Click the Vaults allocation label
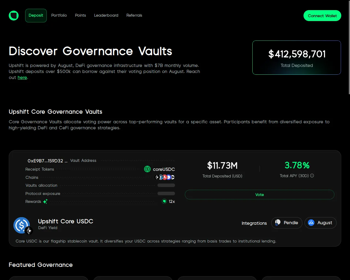This screenshot has width=350, height=280. pos(41,185)
